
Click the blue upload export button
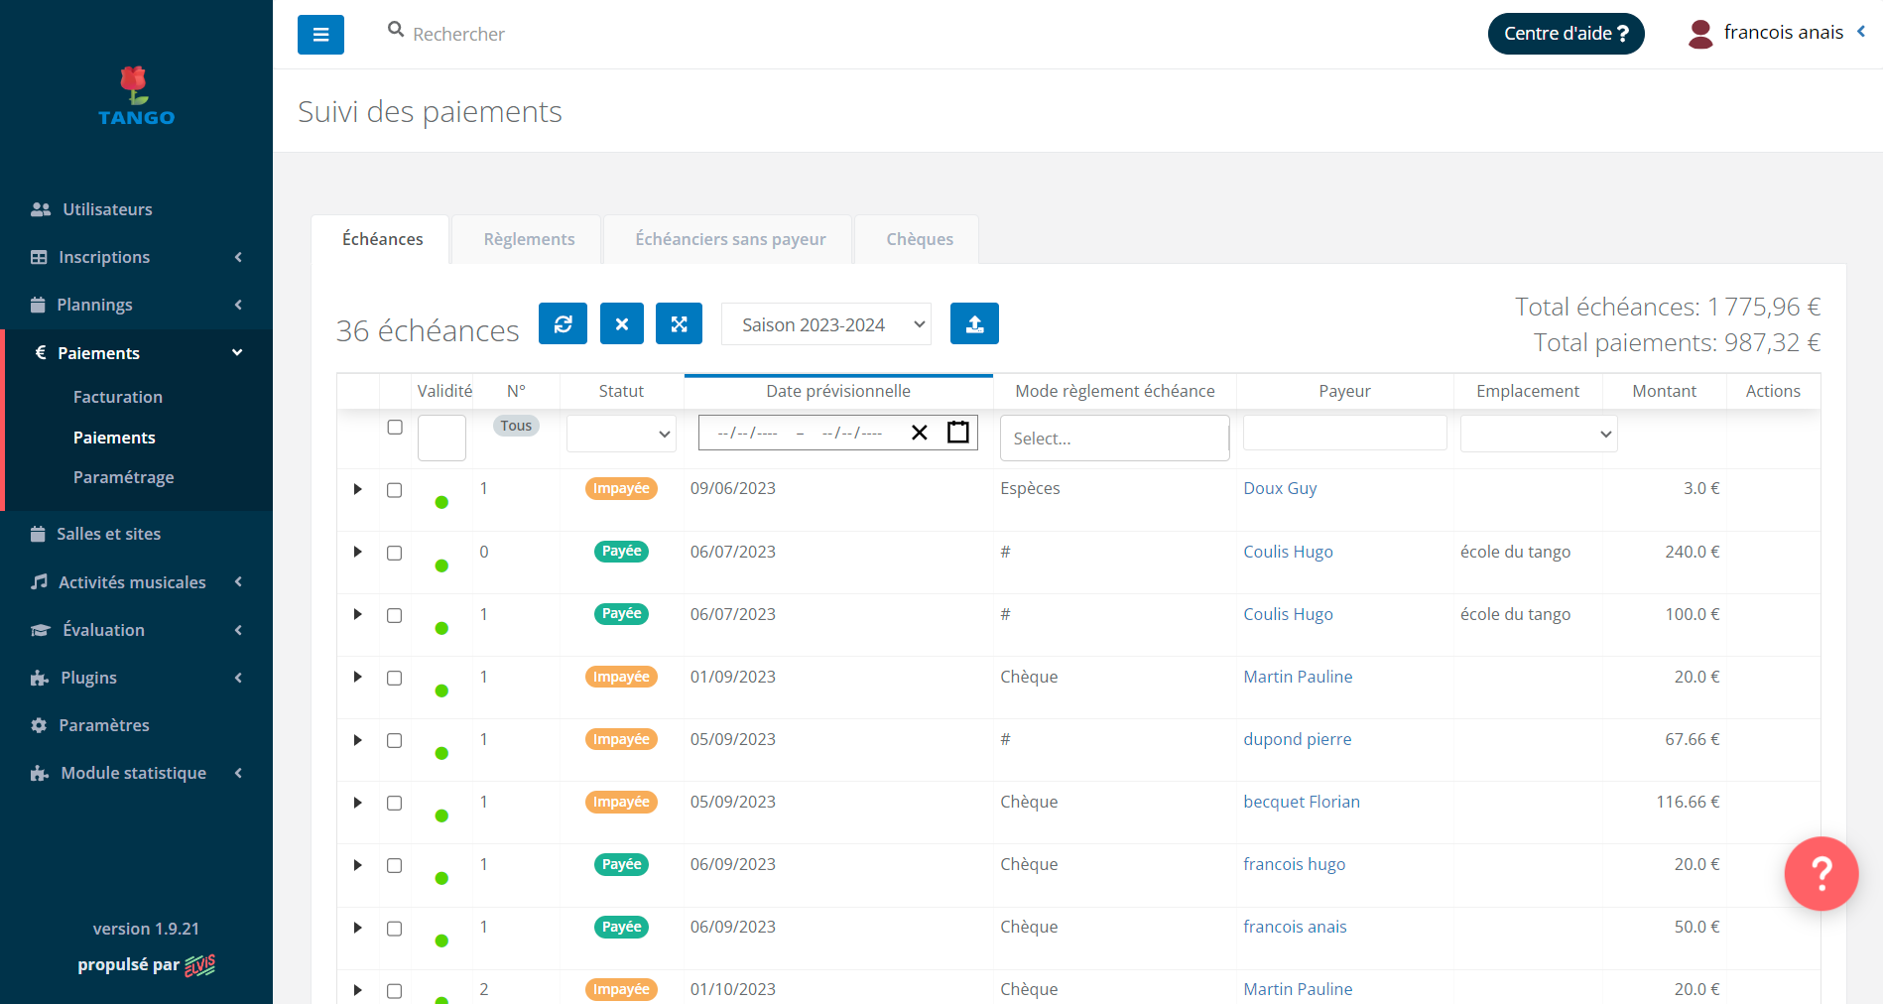(x=974, y=323)
